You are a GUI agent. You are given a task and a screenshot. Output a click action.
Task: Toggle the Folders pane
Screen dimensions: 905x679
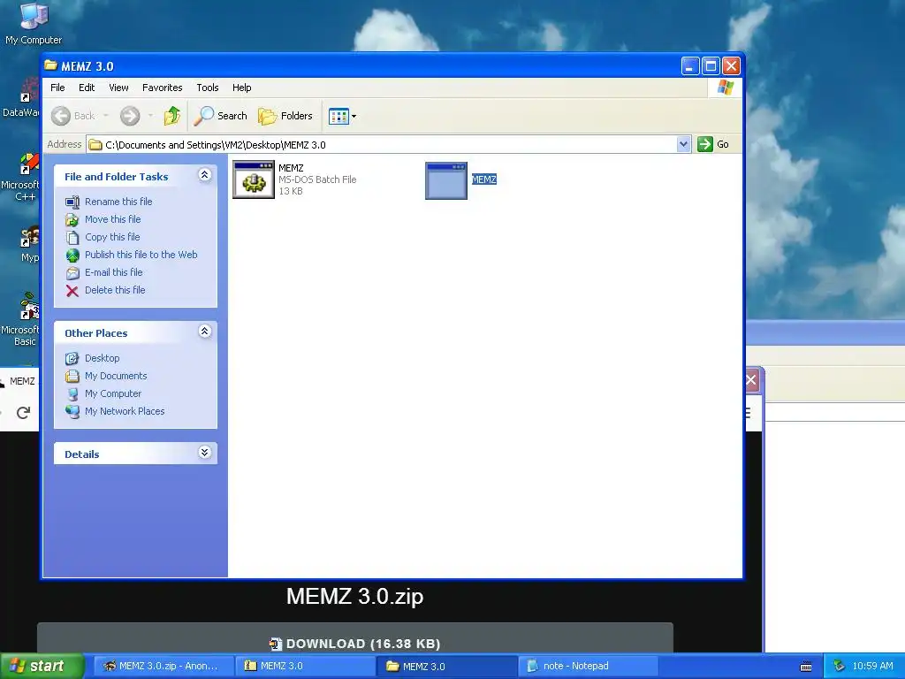pyautogui.click(x=285, y=116)
